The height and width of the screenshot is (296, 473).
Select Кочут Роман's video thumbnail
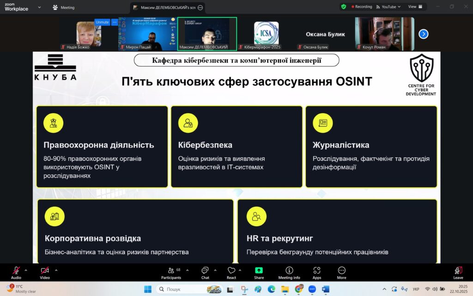click(x=384, y=33)
